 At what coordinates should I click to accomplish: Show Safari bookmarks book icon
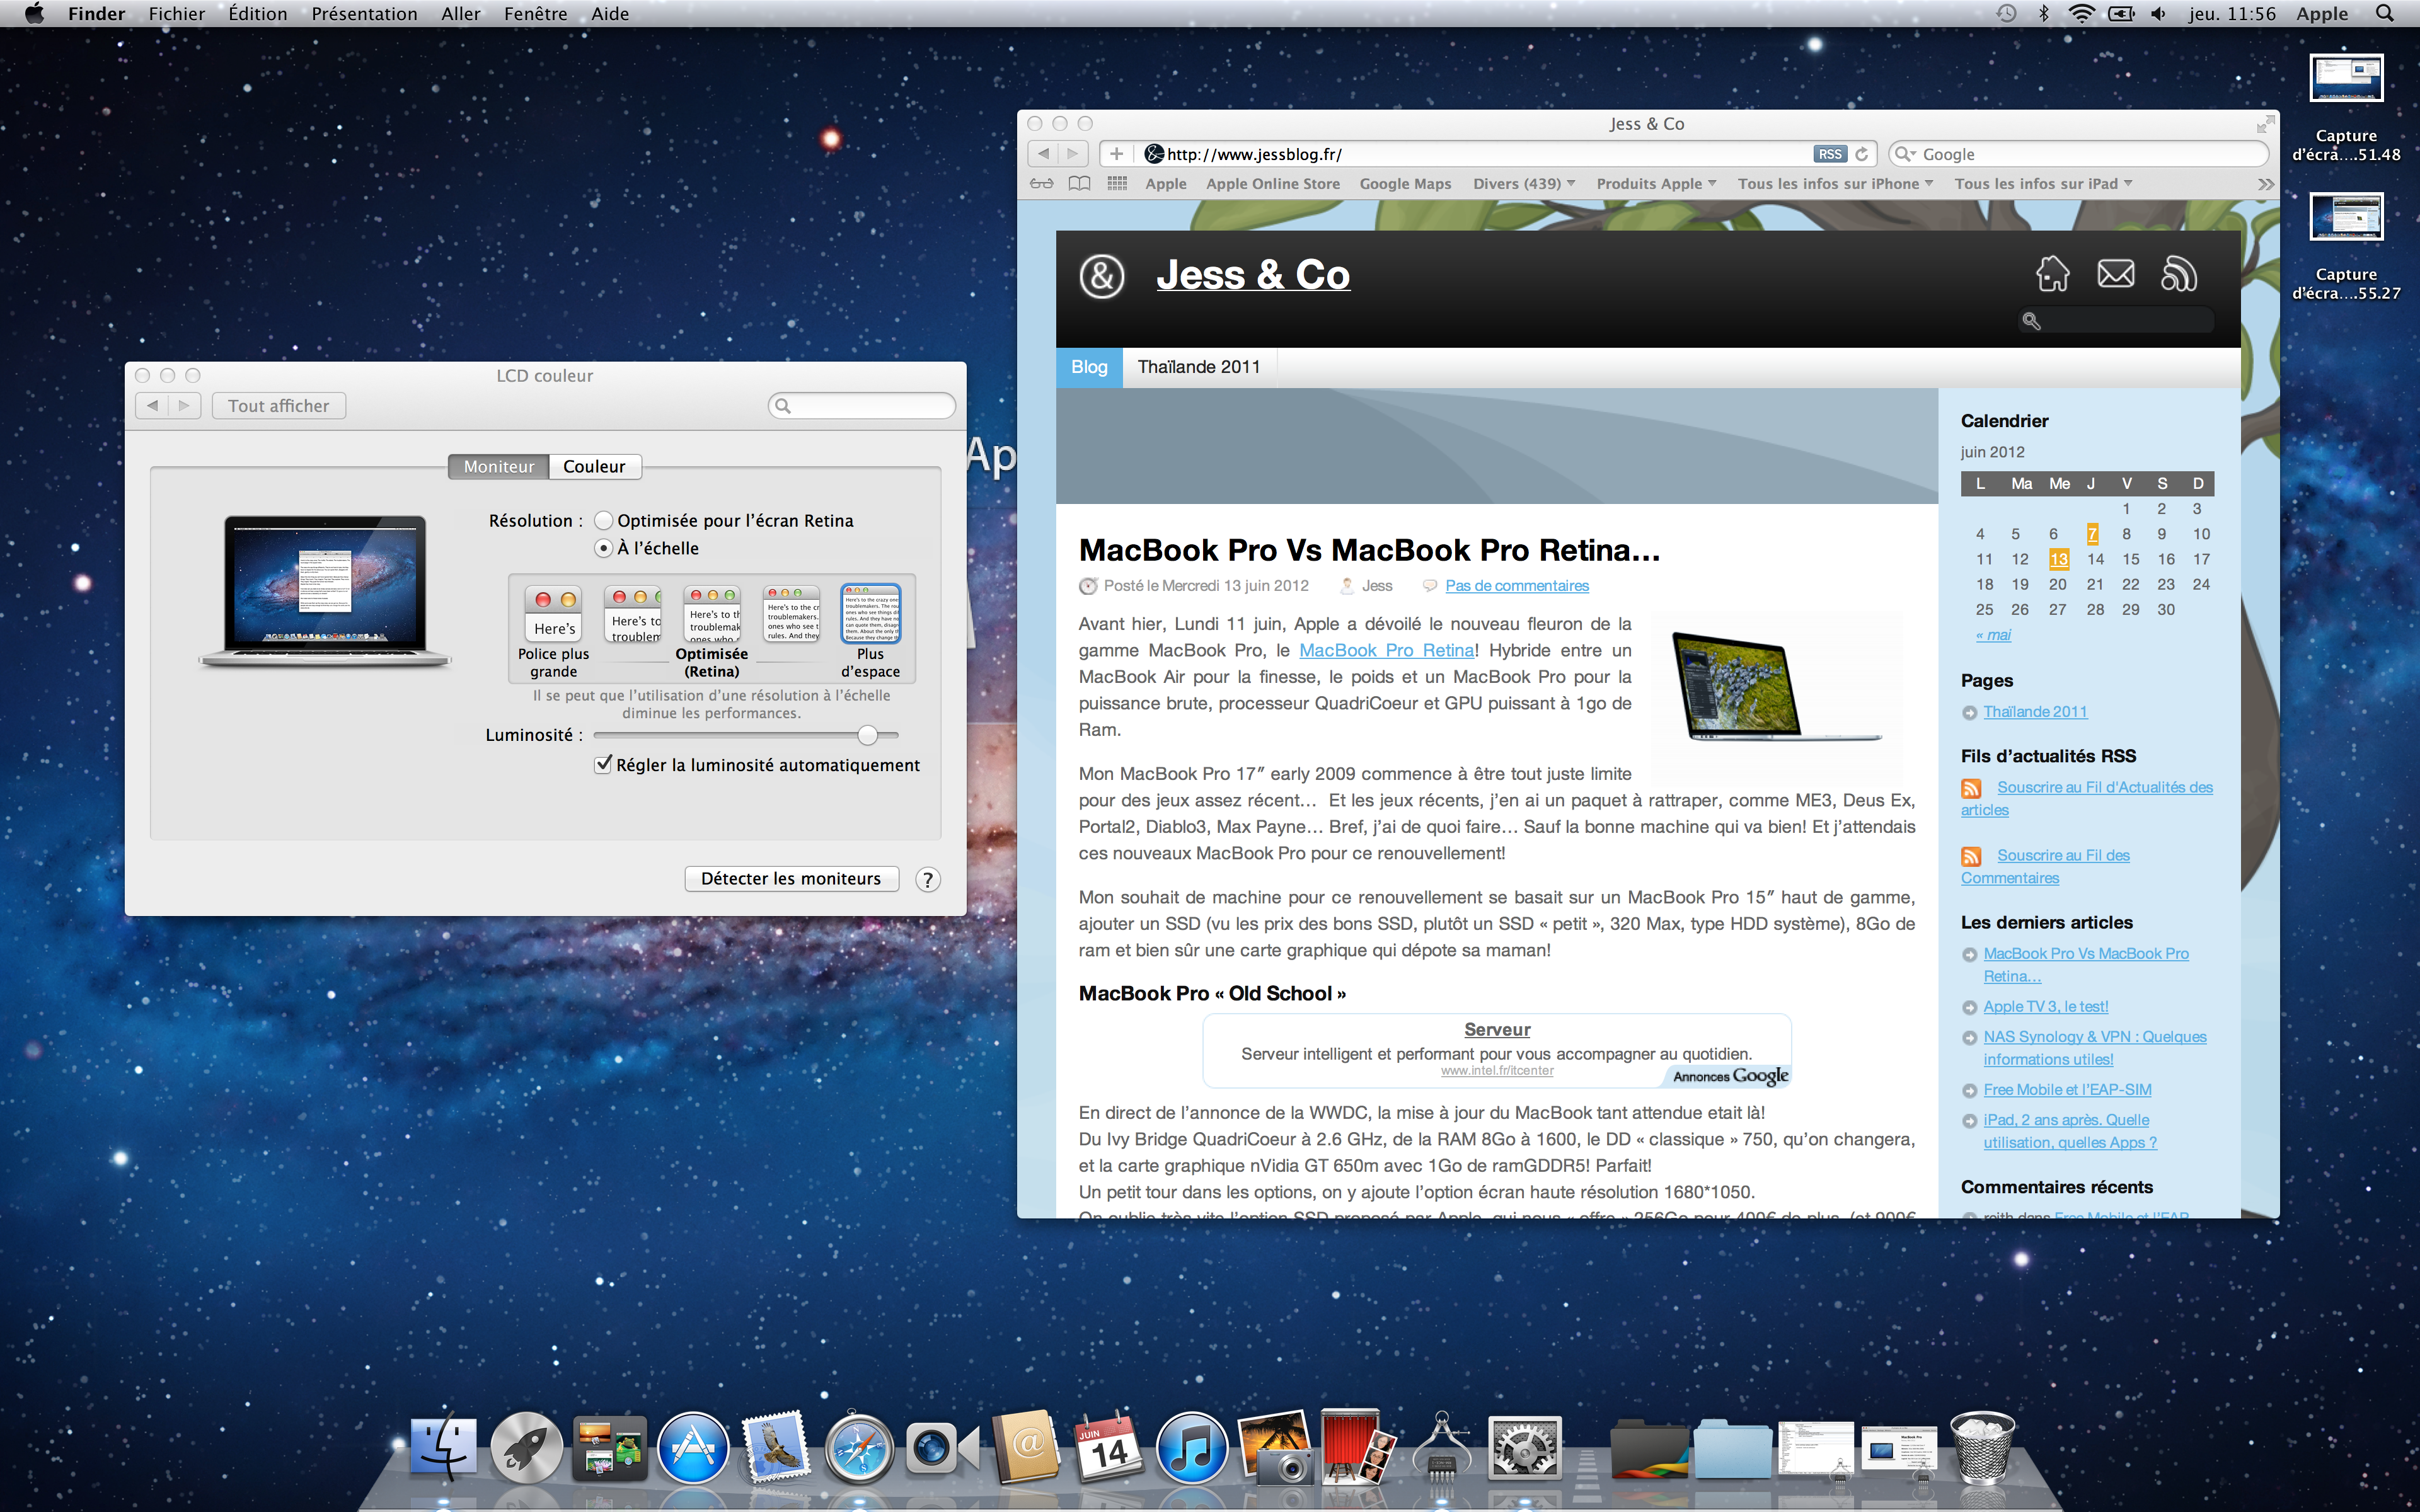point(1079,183)
